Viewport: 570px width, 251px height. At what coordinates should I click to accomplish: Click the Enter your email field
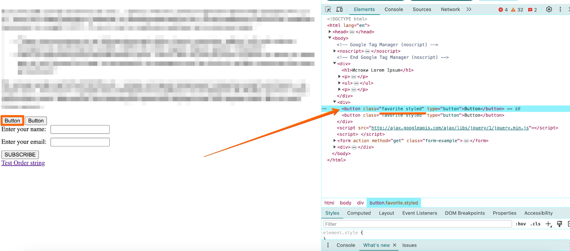[x=80, y=142]
